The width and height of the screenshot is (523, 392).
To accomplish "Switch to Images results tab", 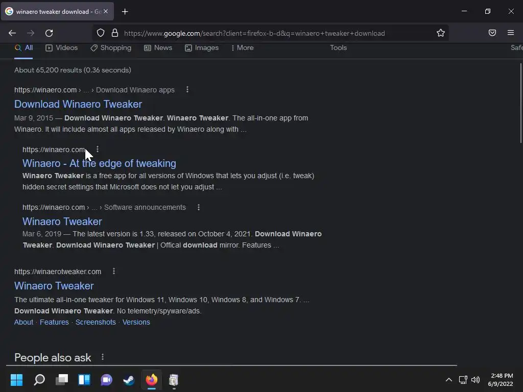I will tap(202, 47).
